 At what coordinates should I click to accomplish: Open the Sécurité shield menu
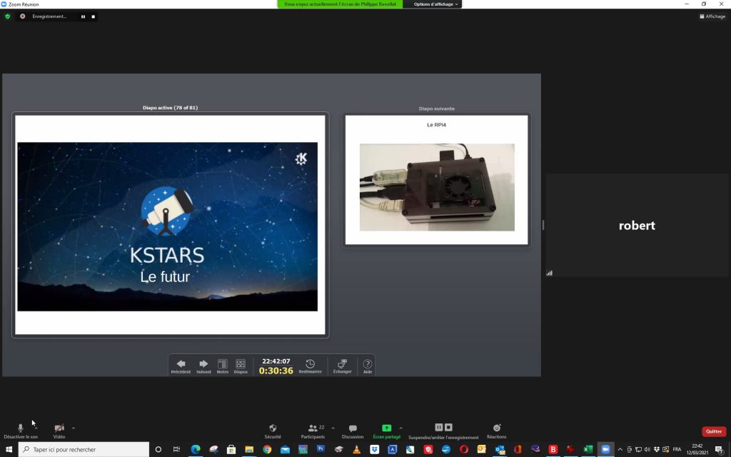click(x=273, y=431)
